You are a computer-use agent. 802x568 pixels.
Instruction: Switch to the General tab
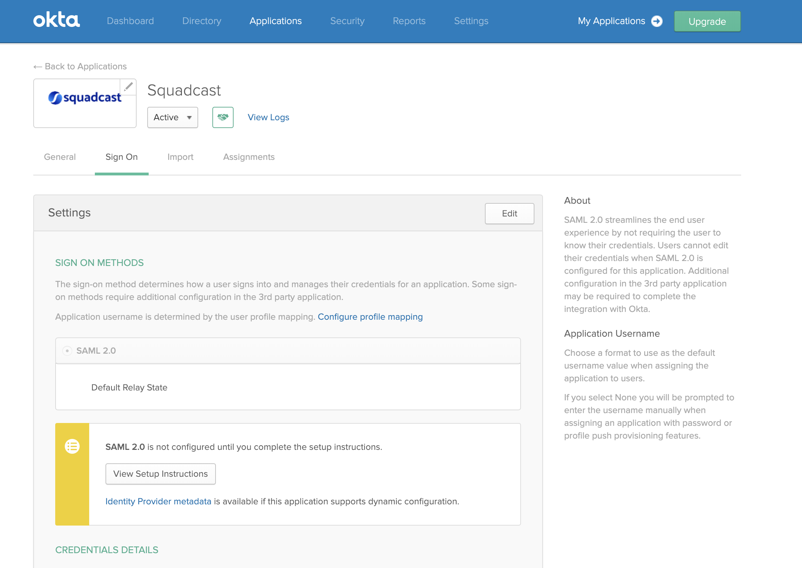tap(60, 157)
